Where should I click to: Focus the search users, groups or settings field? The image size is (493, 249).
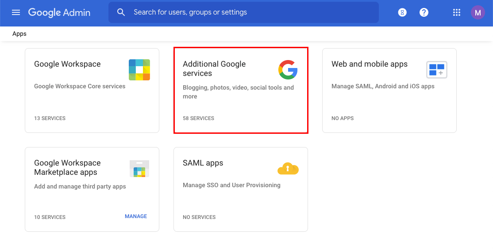(243, 12)
